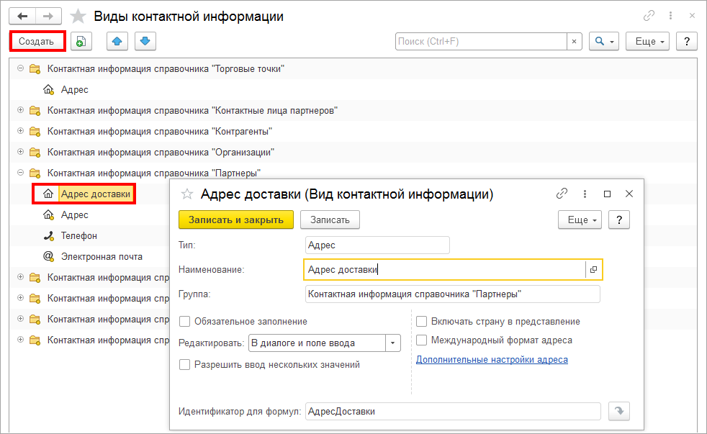
Task: Copy the dialog link using the chain icon
Action: click(x=562, y=194)
